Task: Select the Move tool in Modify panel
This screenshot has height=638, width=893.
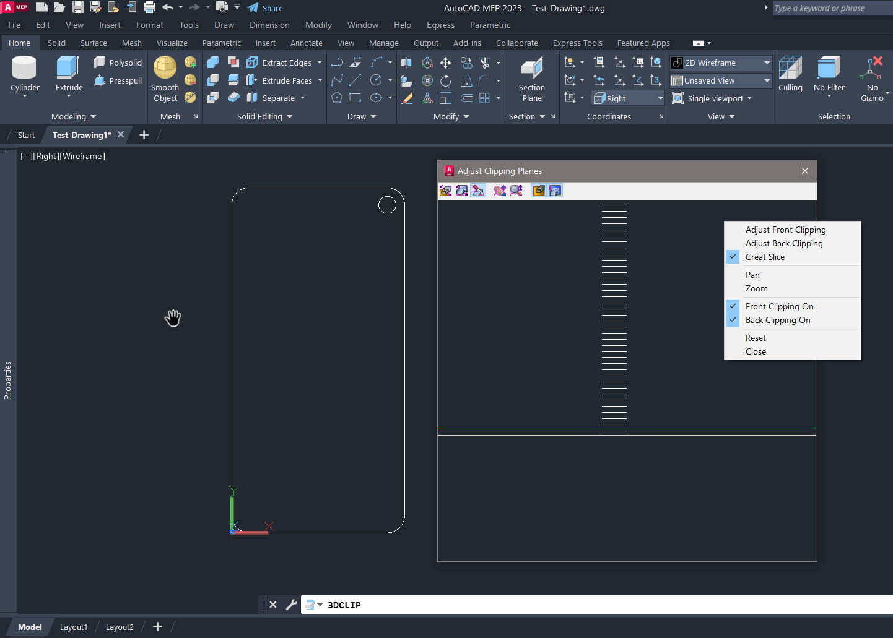Action: tap(445, 62)
